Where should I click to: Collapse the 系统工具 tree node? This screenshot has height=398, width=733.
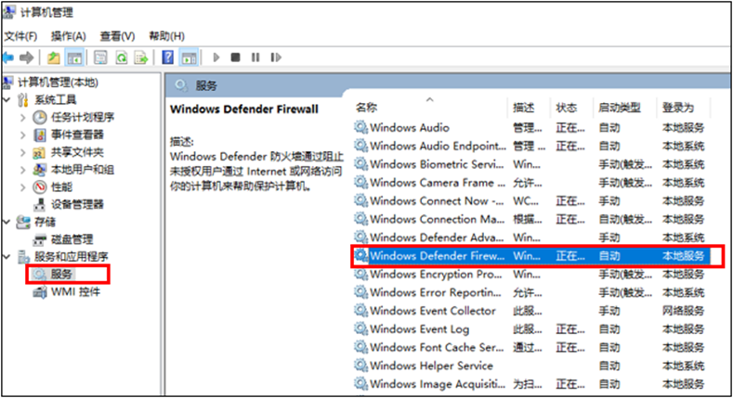[9, 99]
